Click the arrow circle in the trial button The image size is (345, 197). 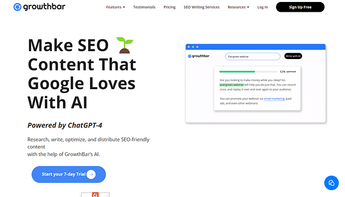91,174
